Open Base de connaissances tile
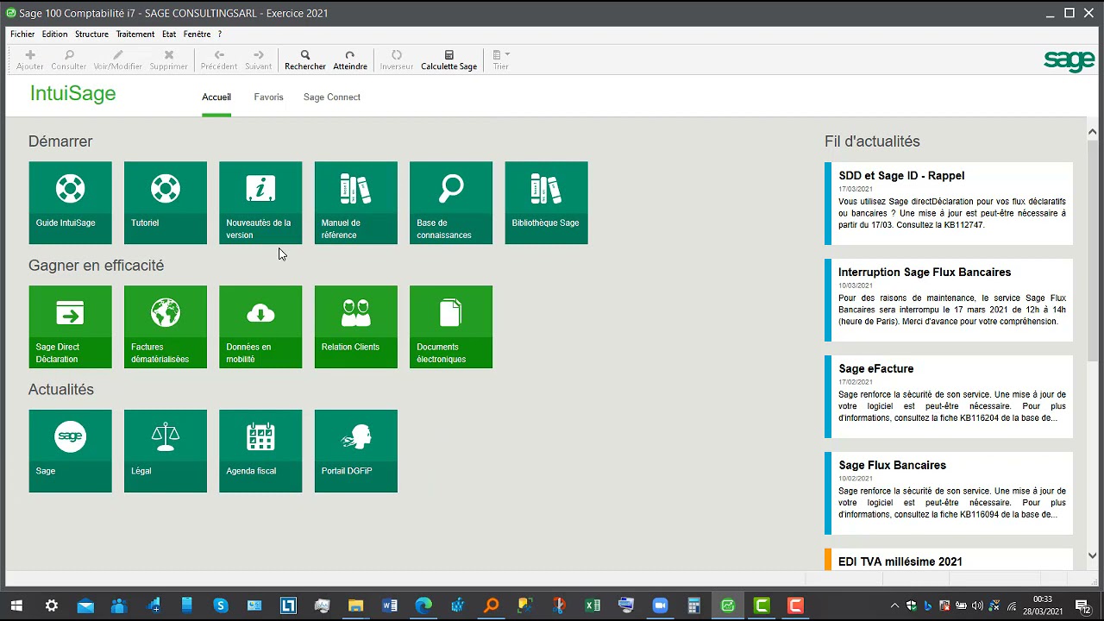 click(451, 203)
